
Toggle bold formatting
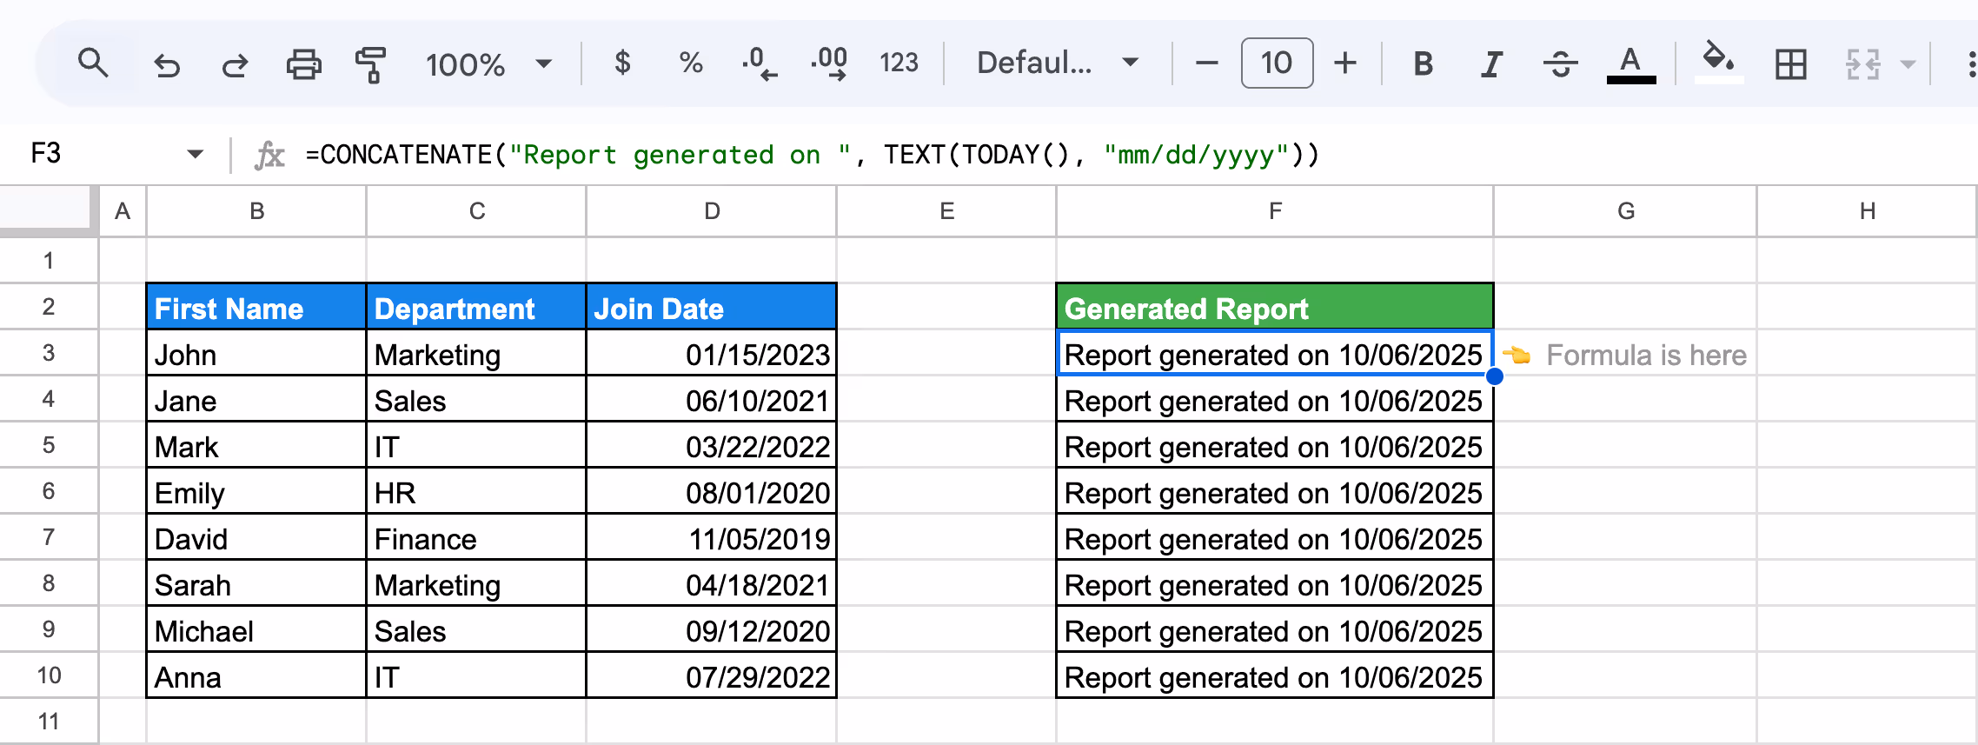pyautogui.click(x=1424, y=63)
